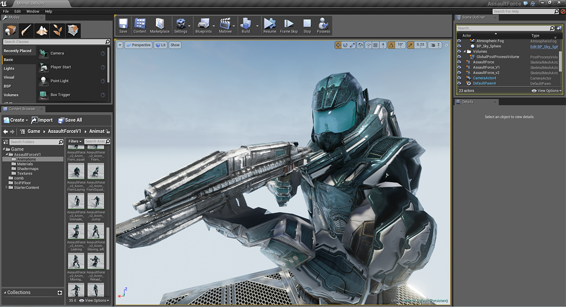Open the Help menu
The width and height of the screenshot is (566, 307).
[x=48, y=11]
